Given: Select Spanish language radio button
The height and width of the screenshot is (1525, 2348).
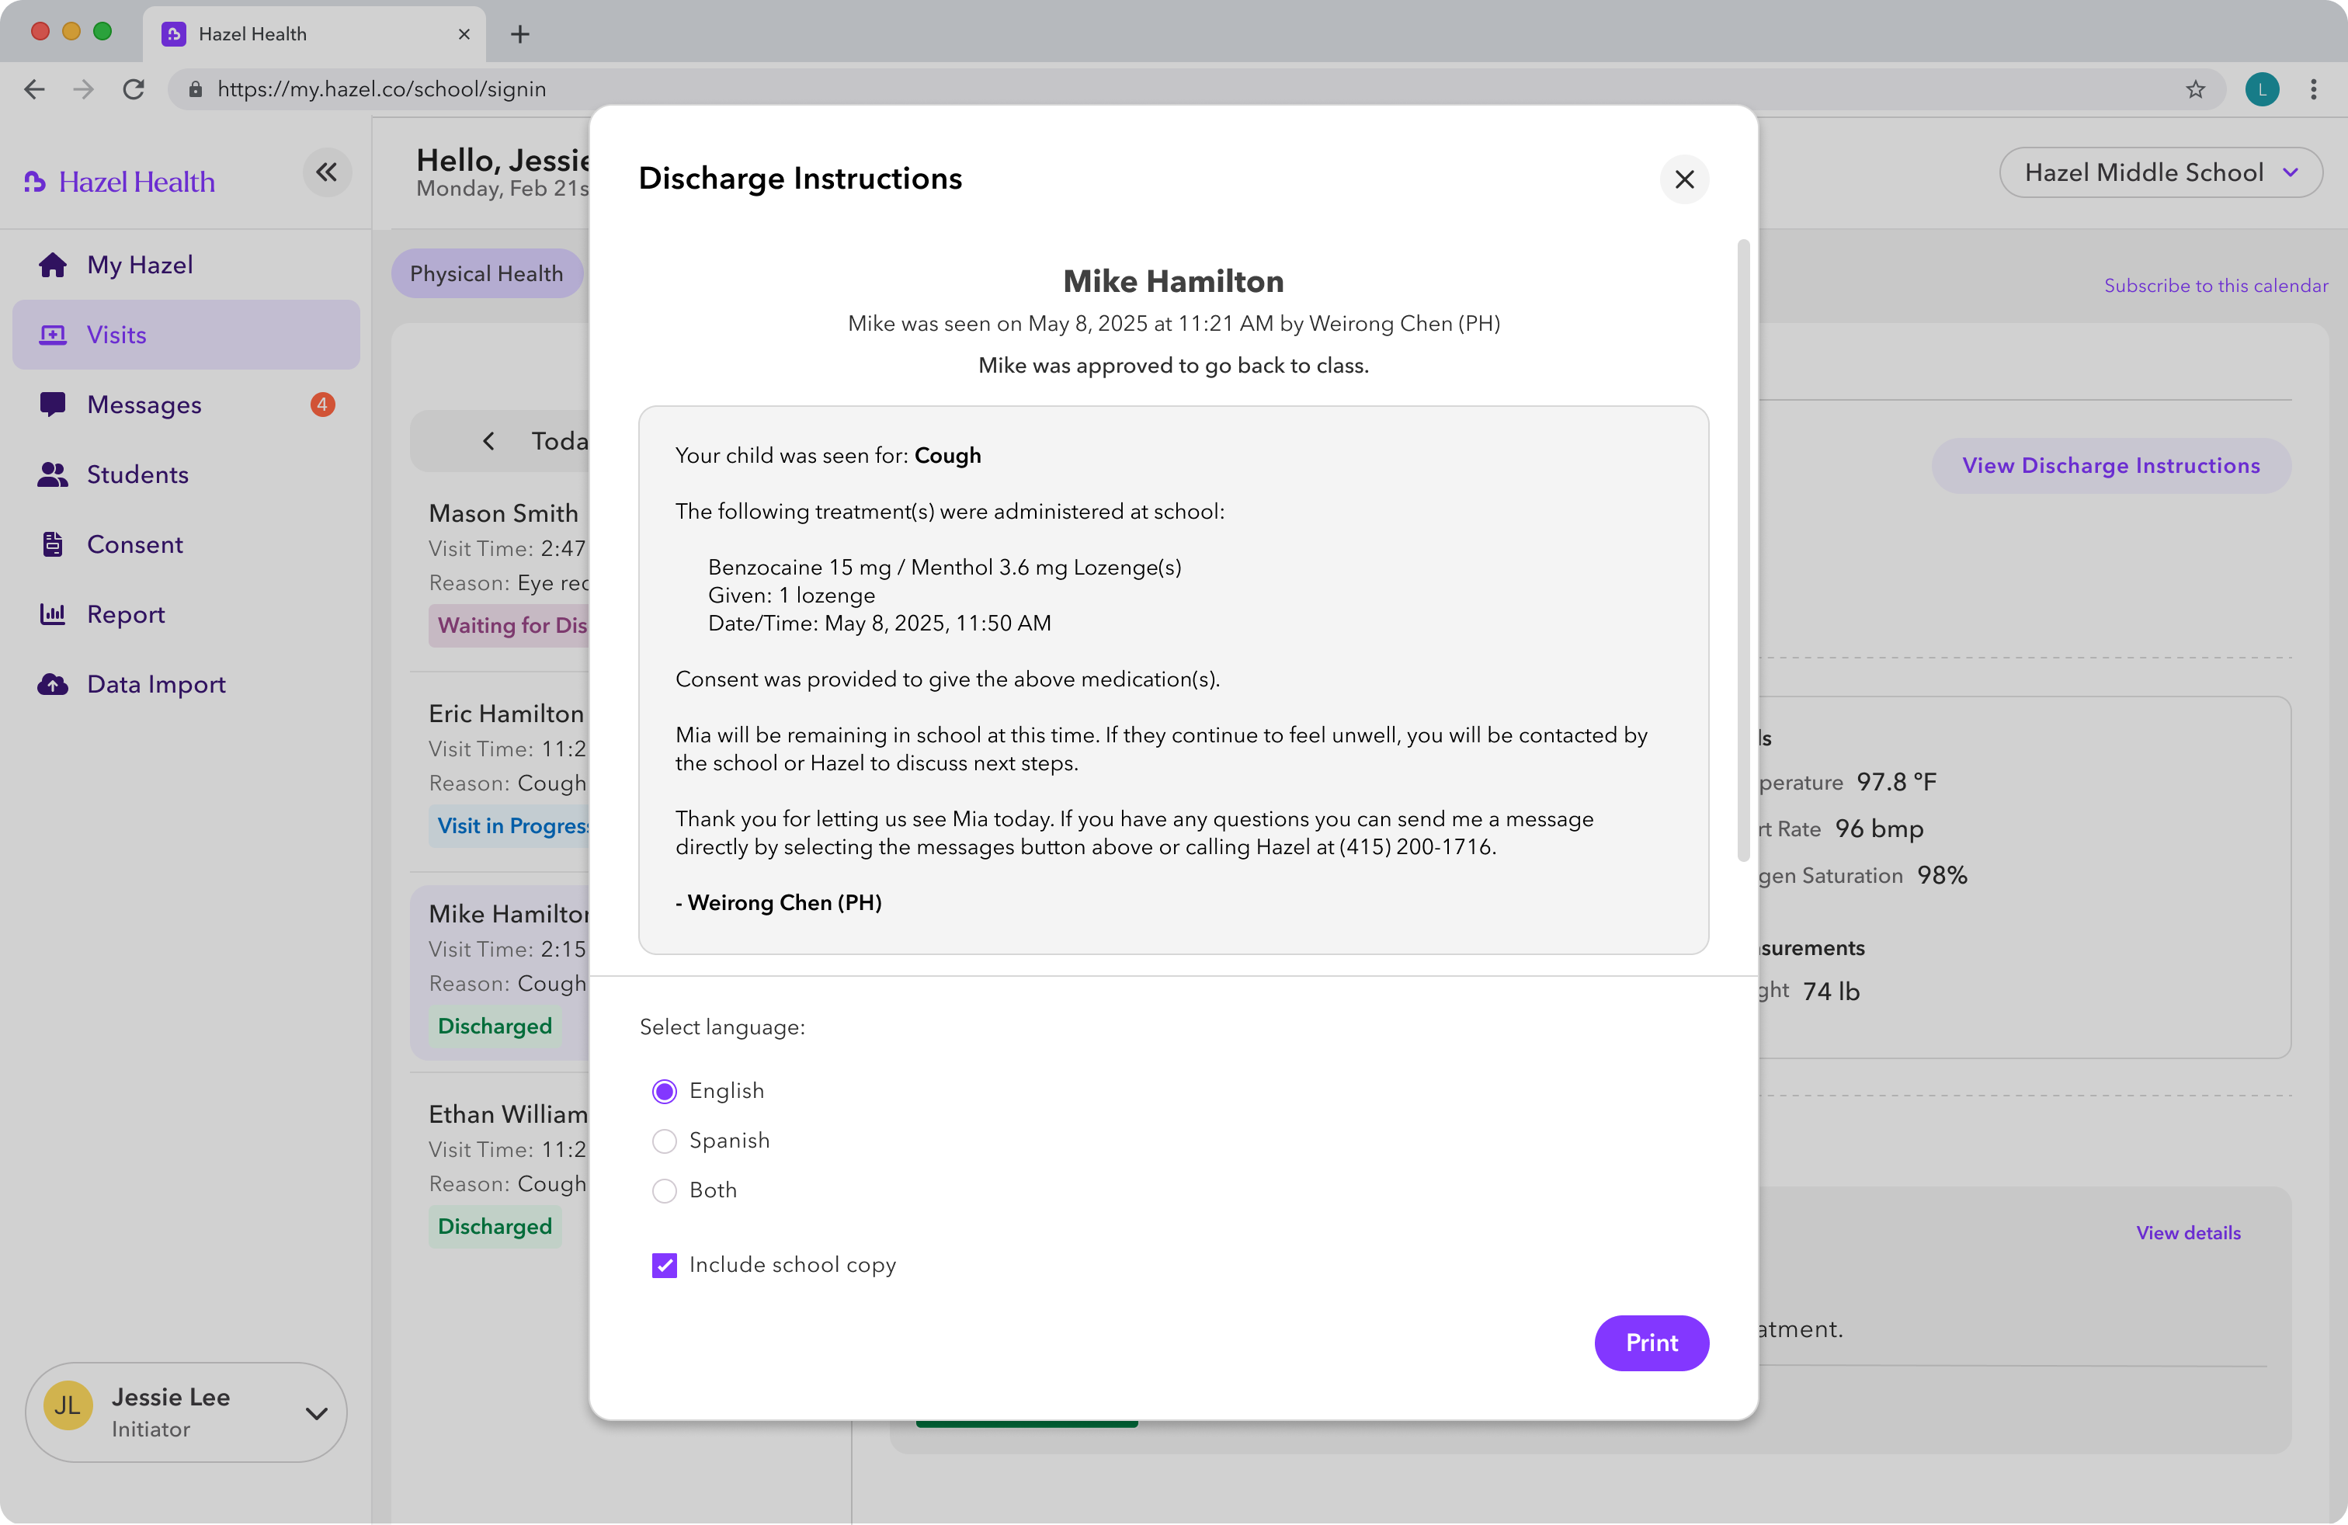Looking at the screenshot, I should [665, 1141].
